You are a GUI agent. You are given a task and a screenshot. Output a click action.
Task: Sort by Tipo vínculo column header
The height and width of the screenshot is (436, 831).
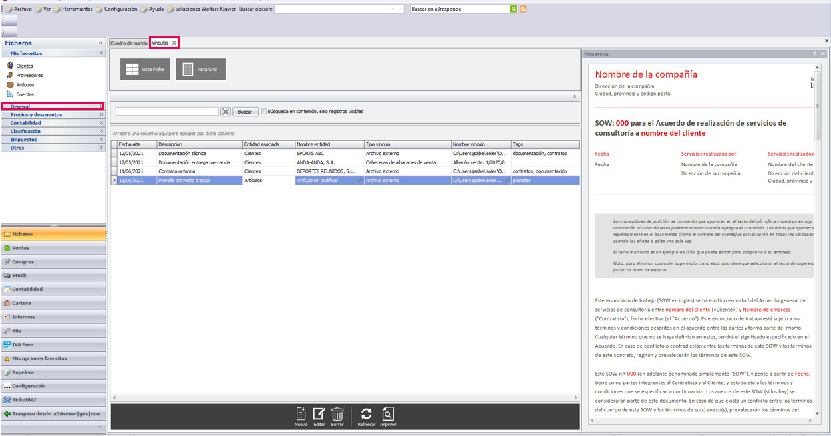407,144
